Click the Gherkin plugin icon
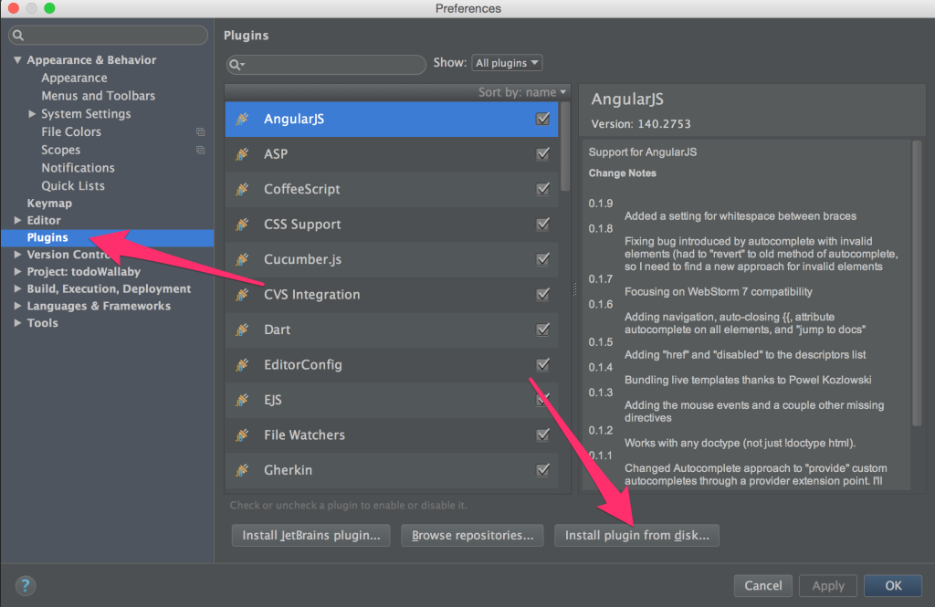The image size is (935, 607). 242,470
